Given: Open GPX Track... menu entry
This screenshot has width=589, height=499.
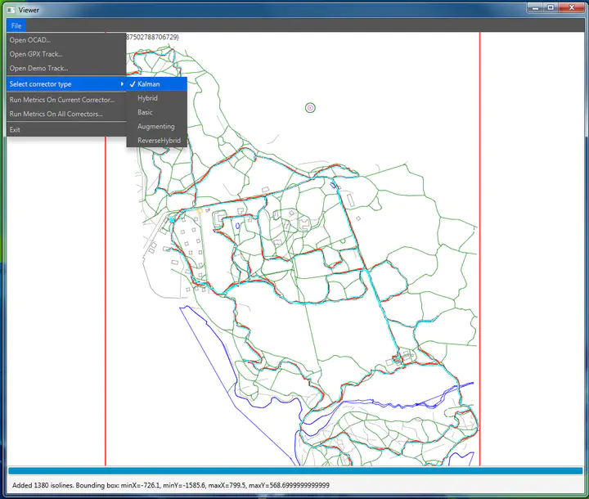Looking at the screenshot, I should click(35, 54).
